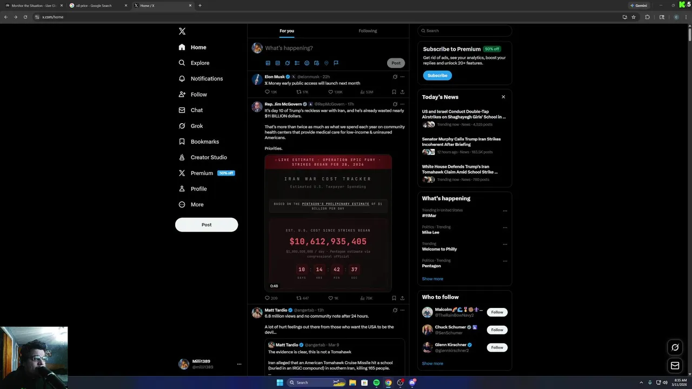Screen dimensions: 692x389
Task: Open options for Mike Lee trend
Action: [x=505, y=227]
